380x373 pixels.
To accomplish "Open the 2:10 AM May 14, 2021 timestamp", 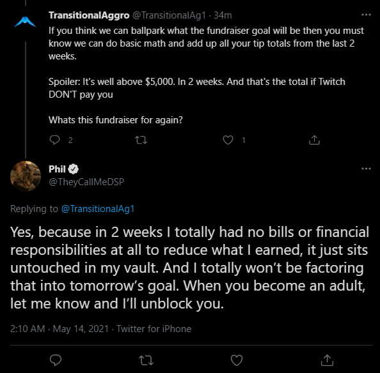I will pyautogui.click(x=59, y=329).
